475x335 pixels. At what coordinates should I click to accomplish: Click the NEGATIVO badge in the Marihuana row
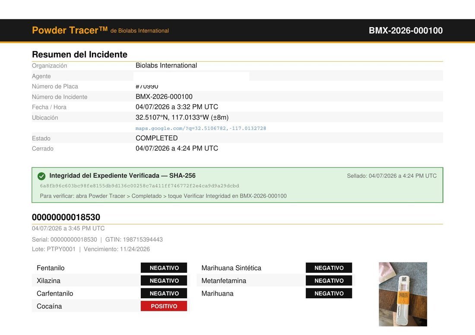(329, 293)
